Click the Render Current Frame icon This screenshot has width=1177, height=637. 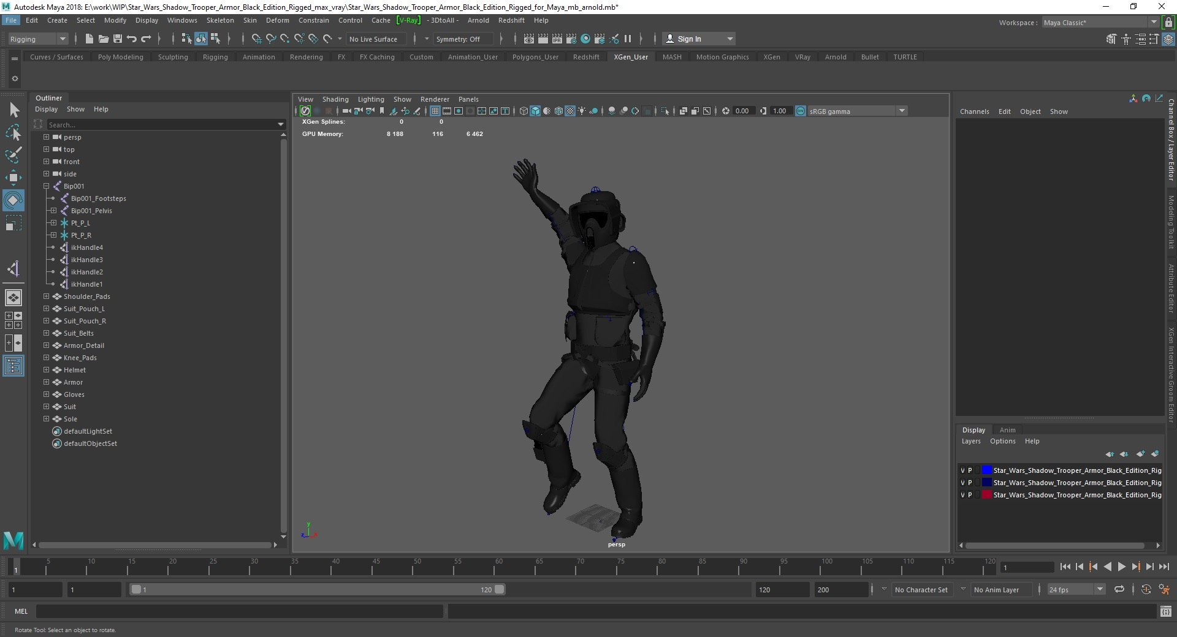[x=543, y=39]
